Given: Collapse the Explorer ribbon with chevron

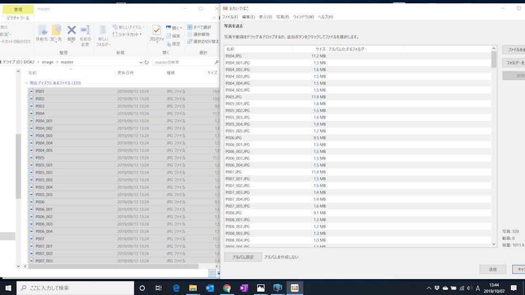Looking at the screenshot, I should coord(214,17).
